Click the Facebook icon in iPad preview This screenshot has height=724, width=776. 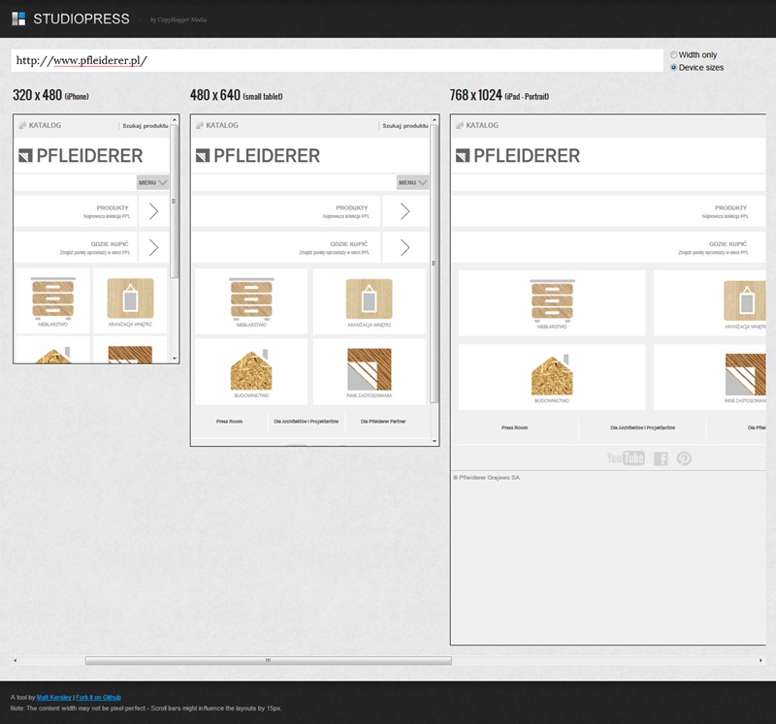click(x=661, y=458)
